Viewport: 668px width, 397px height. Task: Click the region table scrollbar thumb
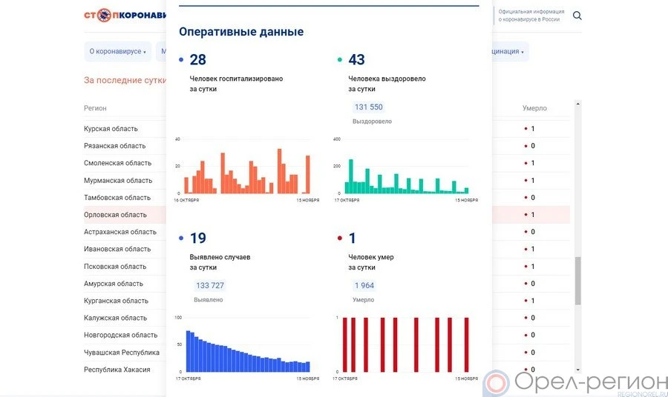(x=578, y=281)
